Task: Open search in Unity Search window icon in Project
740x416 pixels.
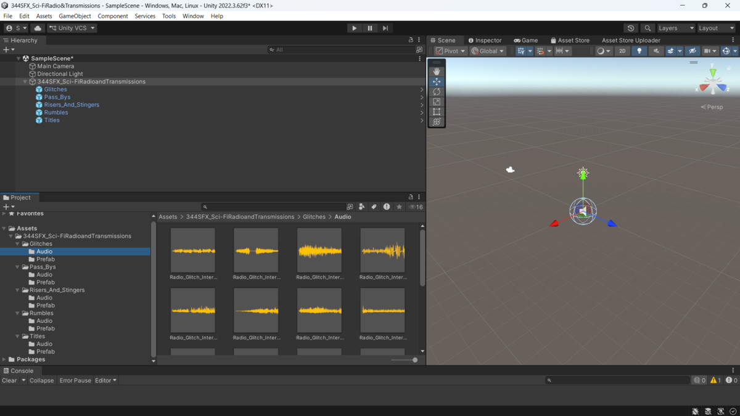Action: [350, 207]
